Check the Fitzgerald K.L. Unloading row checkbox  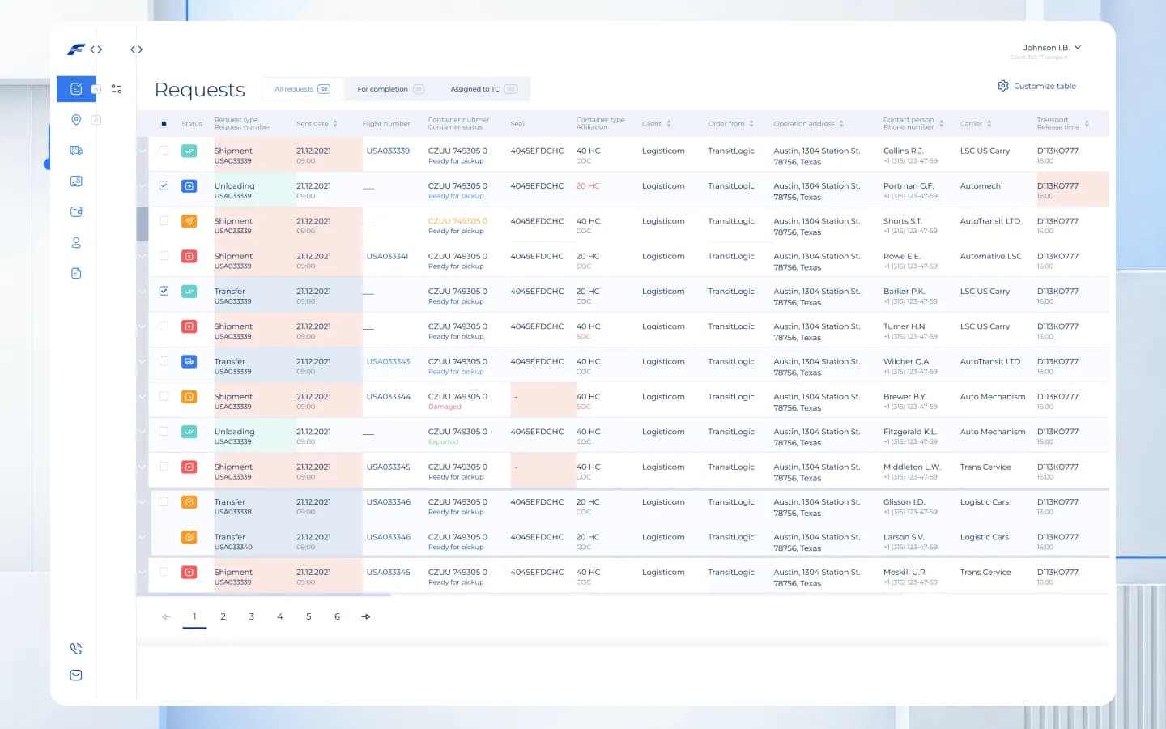tap(164, 432)
